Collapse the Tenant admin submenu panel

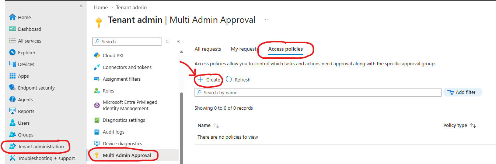(x=178, y=41)
